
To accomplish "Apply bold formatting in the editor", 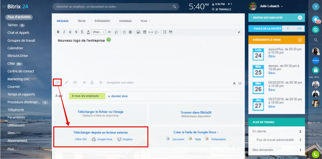I will (x=58, y=32).
